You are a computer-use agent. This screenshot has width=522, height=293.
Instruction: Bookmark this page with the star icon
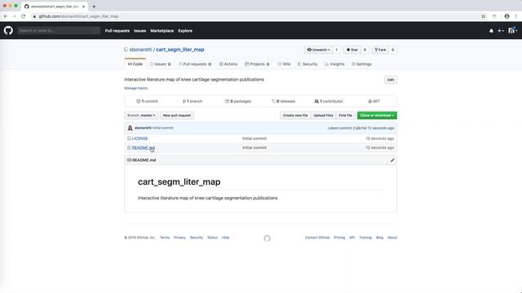click(483, 16)
